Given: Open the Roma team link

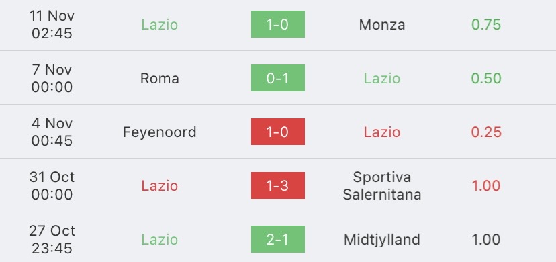Looking at the screenshot, I should pyautogui.click(x=160, y=79).
